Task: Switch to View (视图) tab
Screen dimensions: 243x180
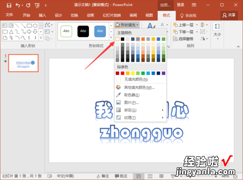Action: pos(149,16)
